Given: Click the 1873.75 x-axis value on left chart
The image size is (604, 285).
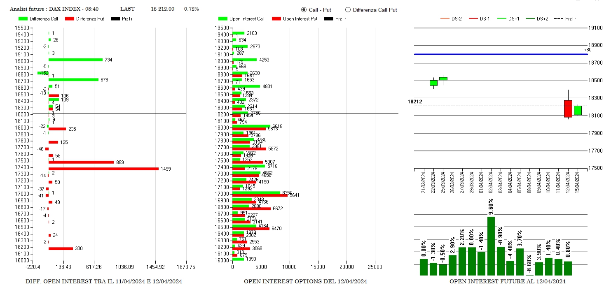Looking at the screenshot, I should (x=186, y=266).
